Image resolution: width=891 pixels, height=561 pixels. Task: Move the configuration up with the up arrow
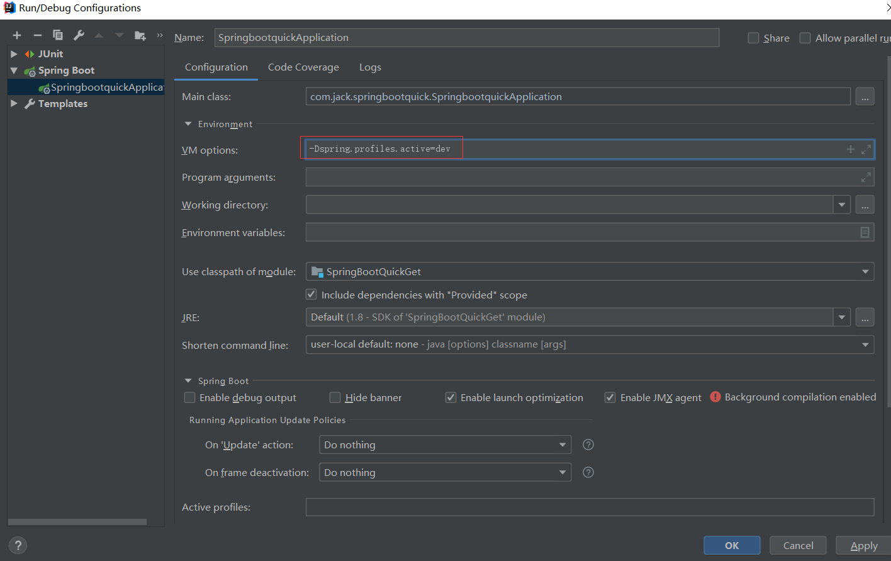tap(99, 35)
